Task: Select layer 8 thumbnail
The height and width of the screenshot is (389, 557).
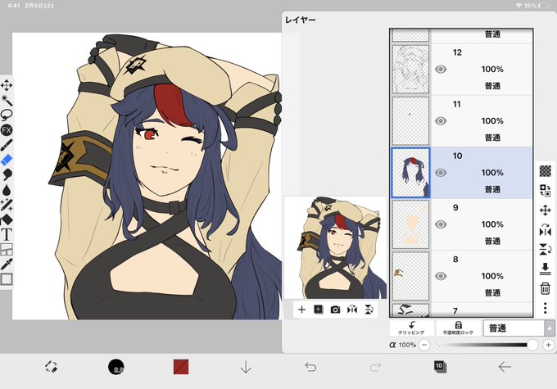Action: coord(410,276)
